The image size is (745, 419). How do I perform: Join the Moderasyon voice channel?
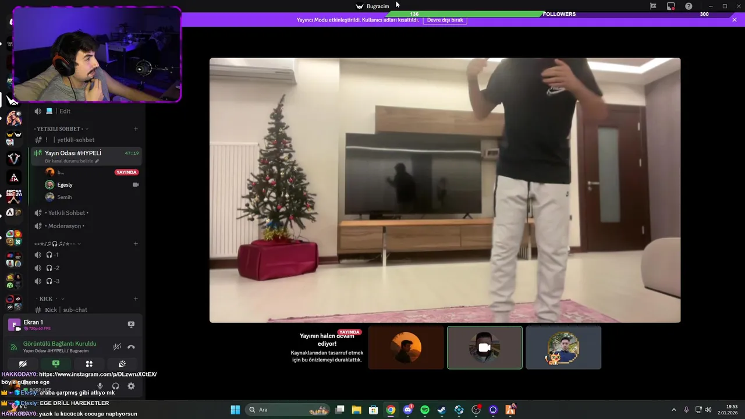coord(86,226)
